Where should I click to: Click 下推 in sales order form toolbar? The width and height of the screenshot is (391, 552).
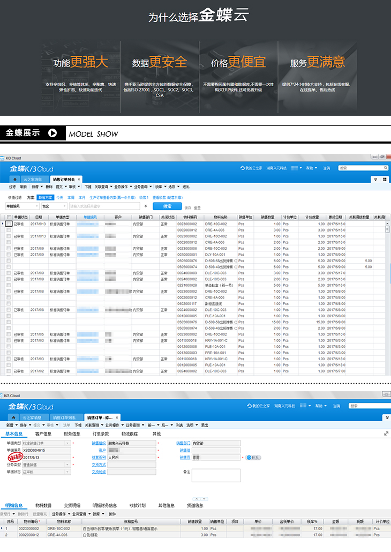pos(78,425)
